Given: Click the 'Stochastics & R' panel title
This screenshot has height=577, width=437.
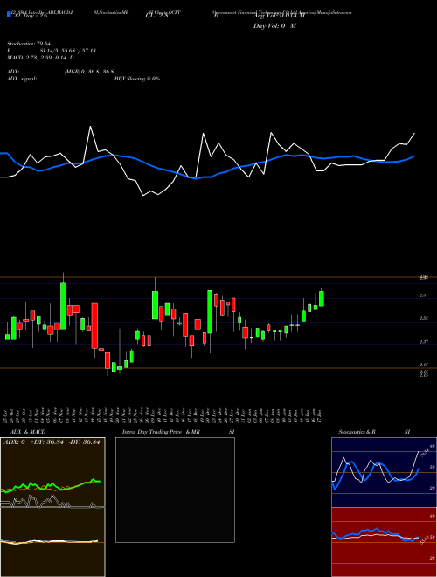Looking at the screenshot, I should pyautogui.click(x=357, y=432).
